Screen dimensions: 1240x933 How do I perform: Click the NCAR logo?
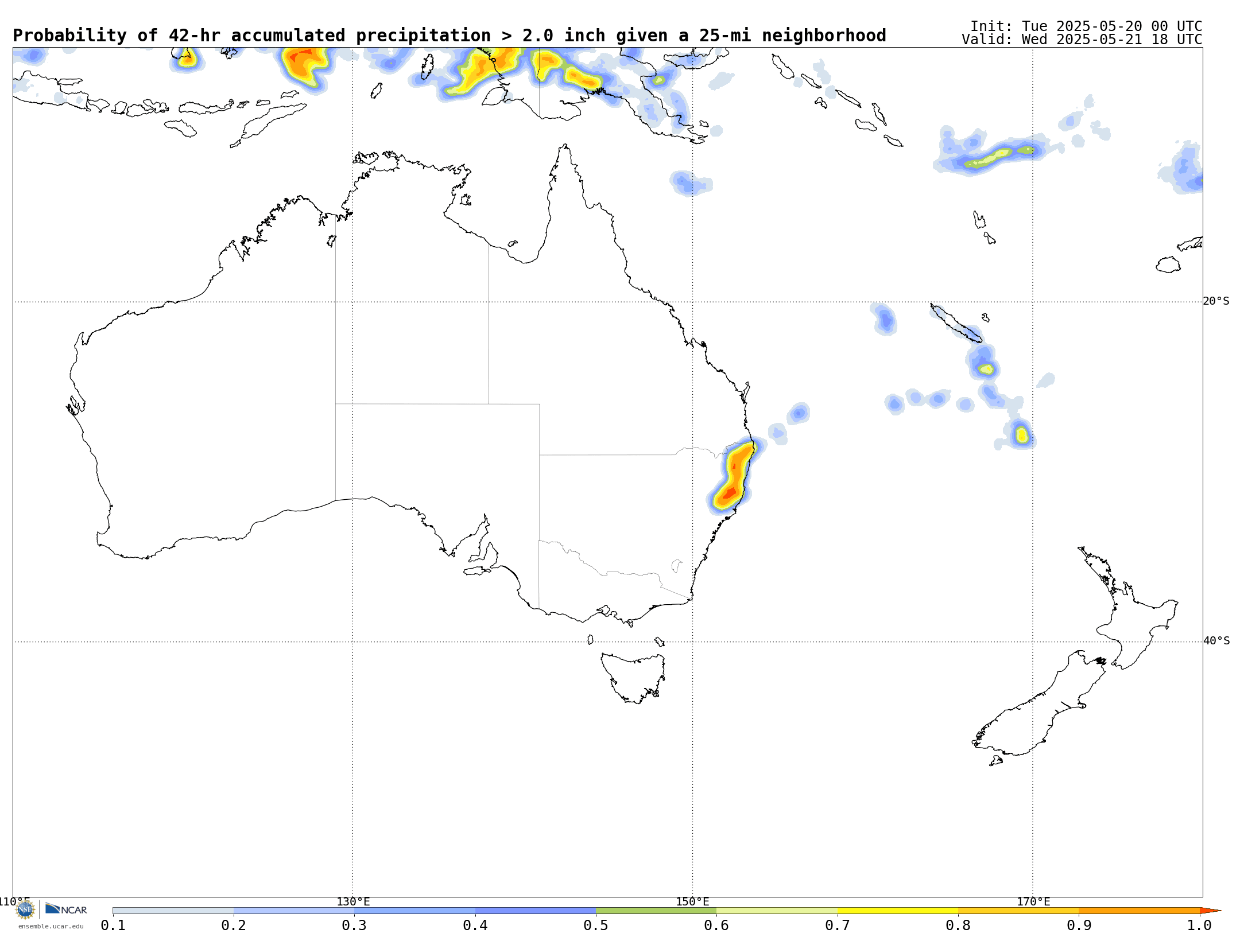(66, 909)
